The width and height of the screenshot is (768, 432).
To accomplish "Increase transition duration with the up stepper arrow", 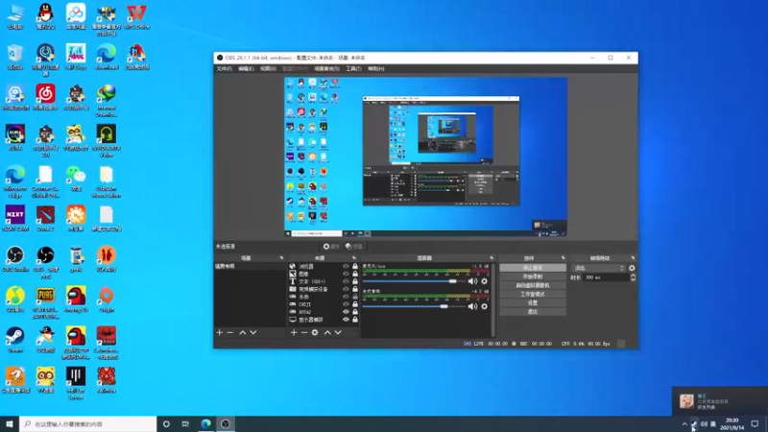I will pyautogui.click(x=633, y=276).
